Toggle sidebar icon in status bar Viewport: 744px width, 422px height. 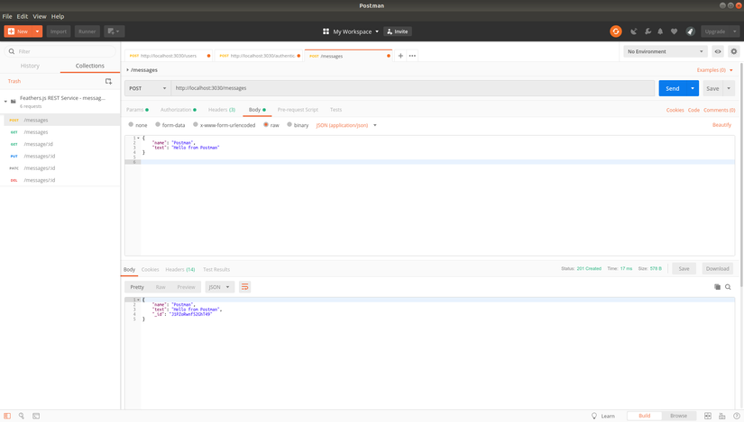tap(7, 416)
